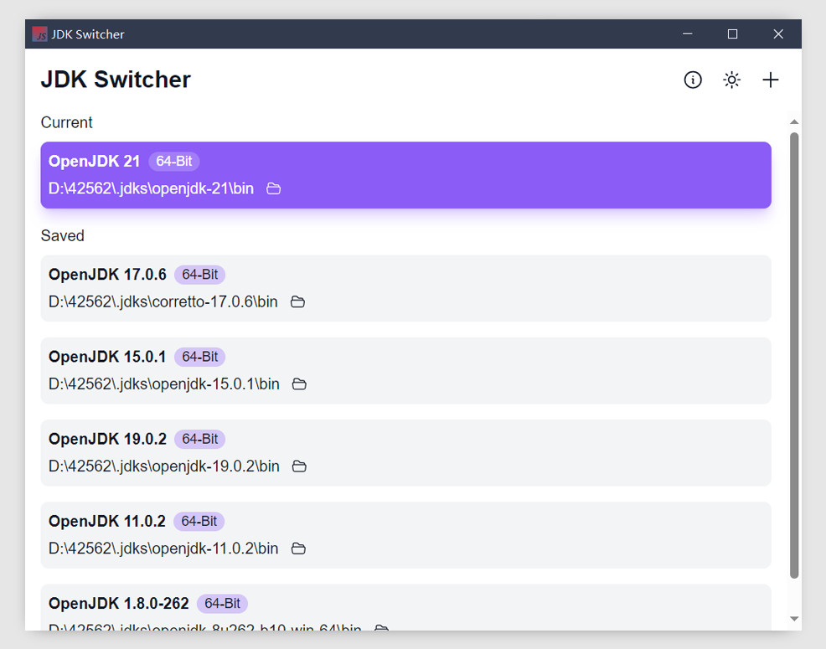Maximize the JDK Switcher window
This screenshot has width=826, height=649.
click(x=732, y=34)
